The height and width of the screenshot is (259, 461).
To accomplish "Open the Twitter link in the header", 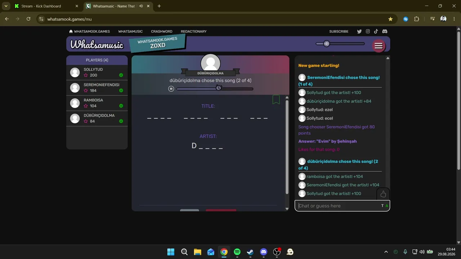I will point(359,31).
